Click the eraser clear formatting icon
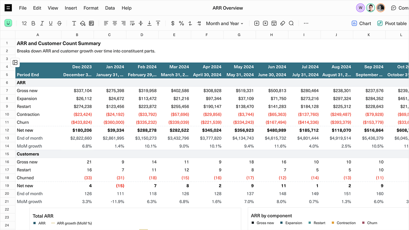409x230 pixels. click(x=282, y=23)
